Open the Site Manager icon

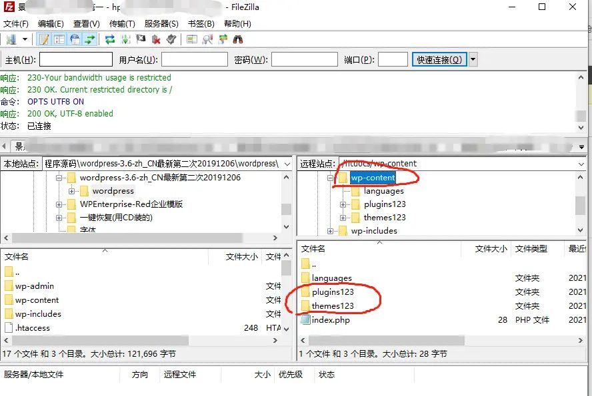point(11,39)
